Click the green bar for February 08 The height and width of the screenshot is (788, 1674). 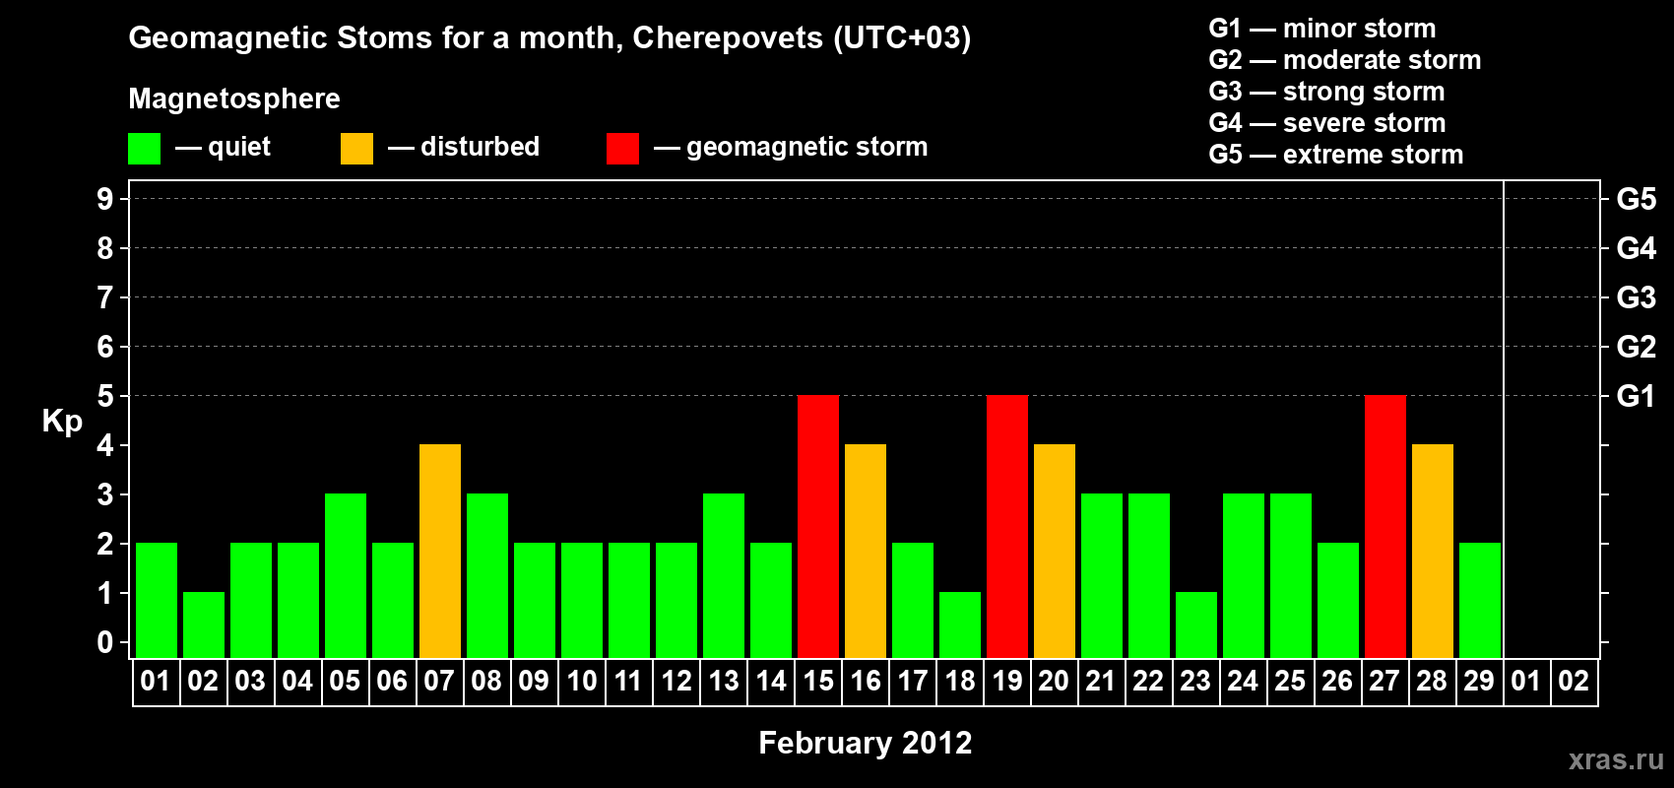tap(487, 576)
